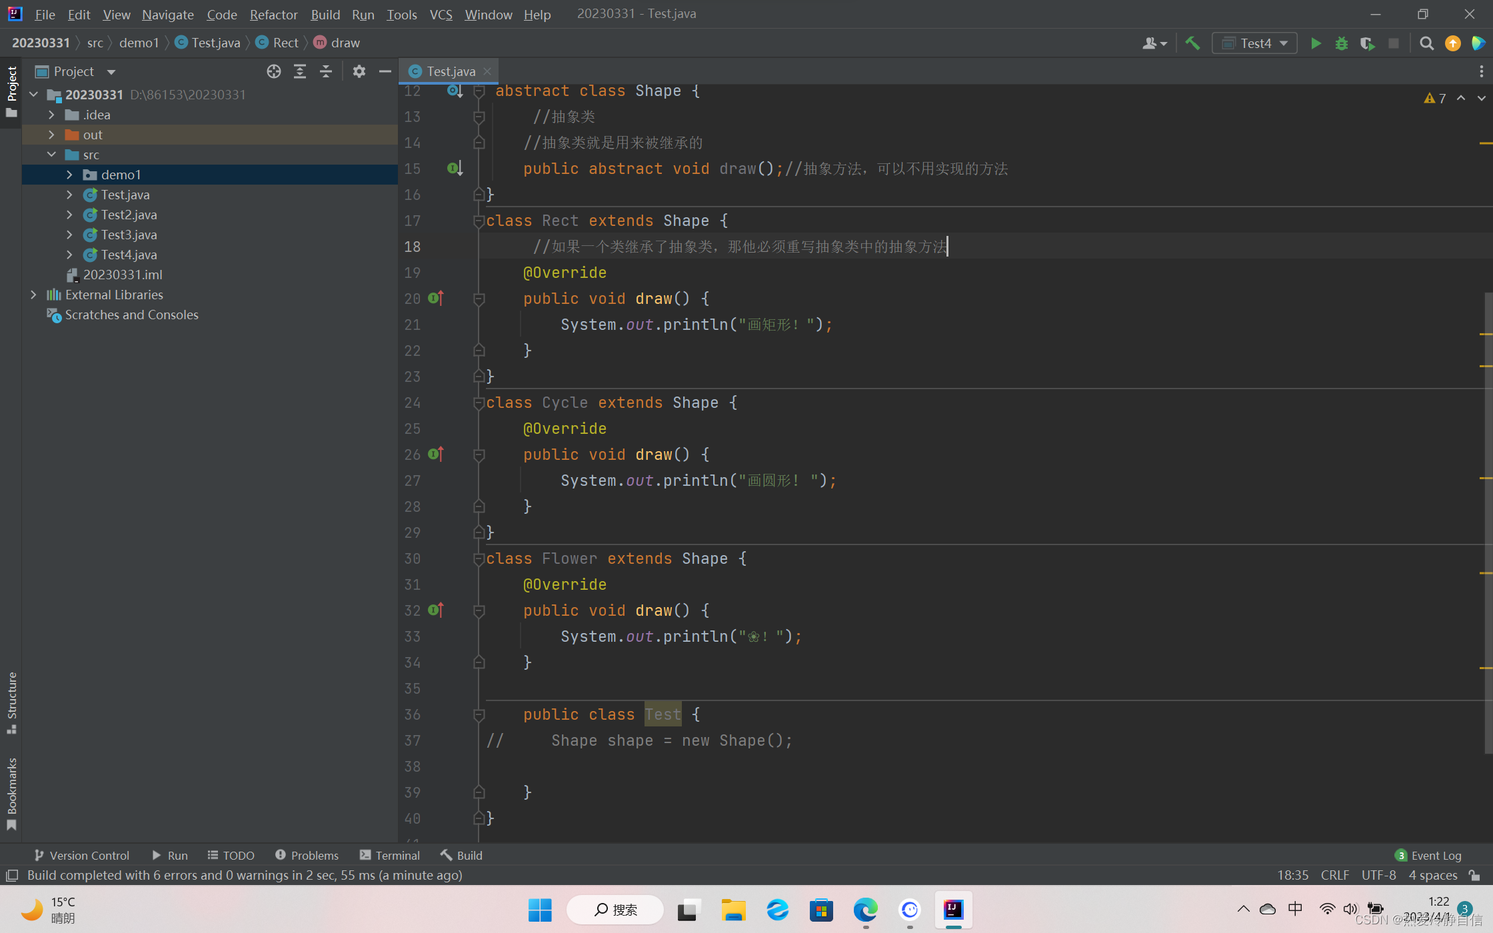This screenshot has height=933, width=1493.
Task: Fold the Test class at line 36
Action: click(478, 714)
